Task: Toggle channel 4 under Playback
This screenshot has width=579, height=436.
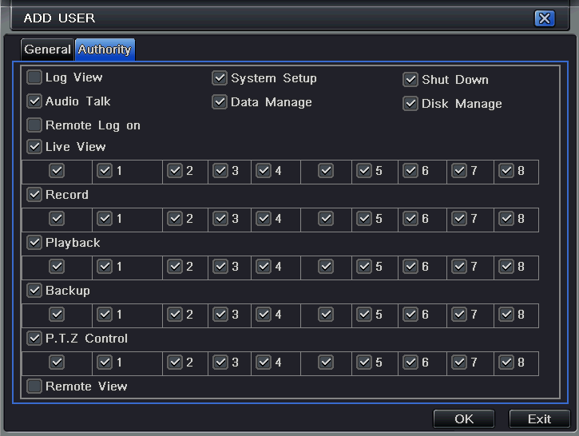Action: (x=264, y=267)
